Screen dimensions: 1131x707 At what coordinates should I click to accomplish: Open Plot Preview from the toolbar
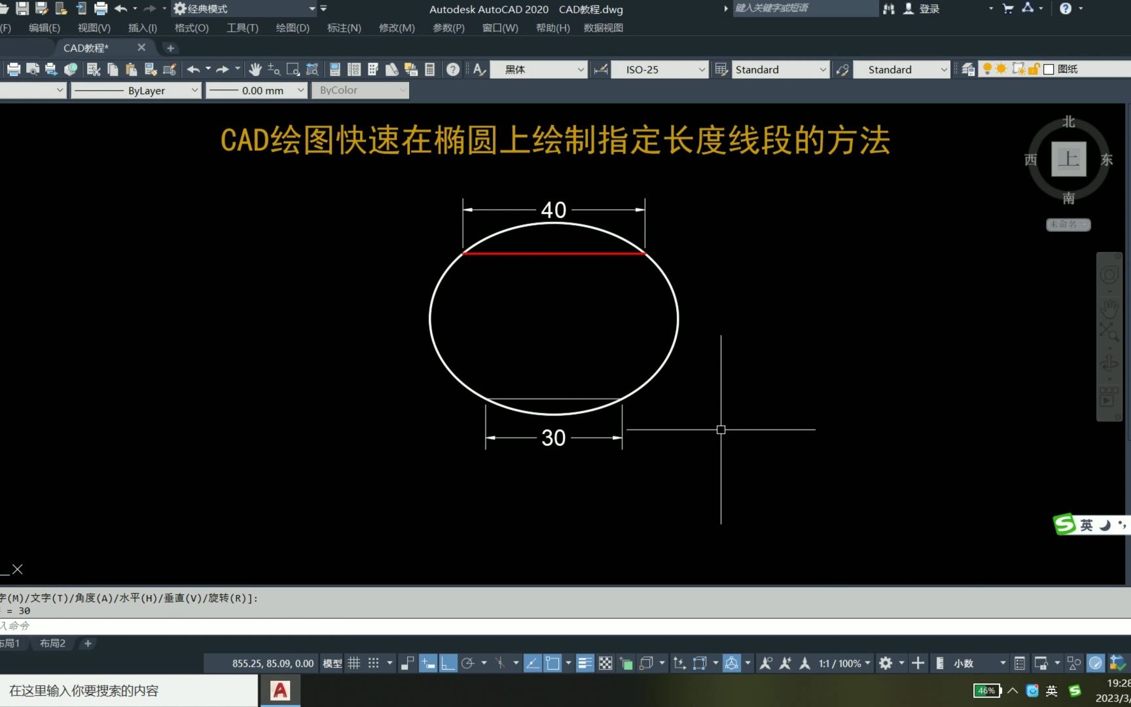pyautogui.click(x=32, y=69)
